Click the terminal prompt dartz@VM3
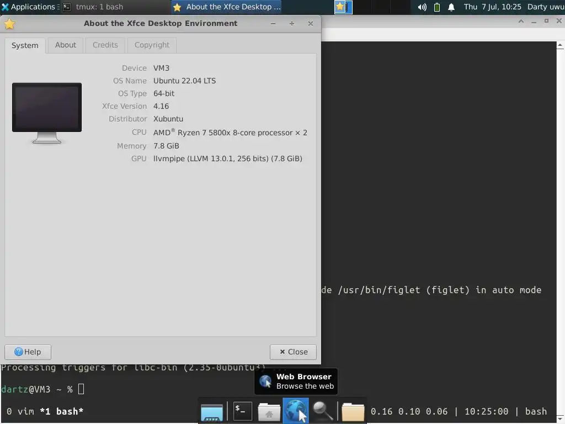This screenshot has width=565, height=424. pos(26,389)
